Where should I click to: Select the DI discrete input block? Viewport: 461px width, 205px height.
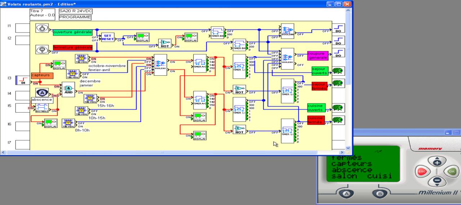[22, 80]
